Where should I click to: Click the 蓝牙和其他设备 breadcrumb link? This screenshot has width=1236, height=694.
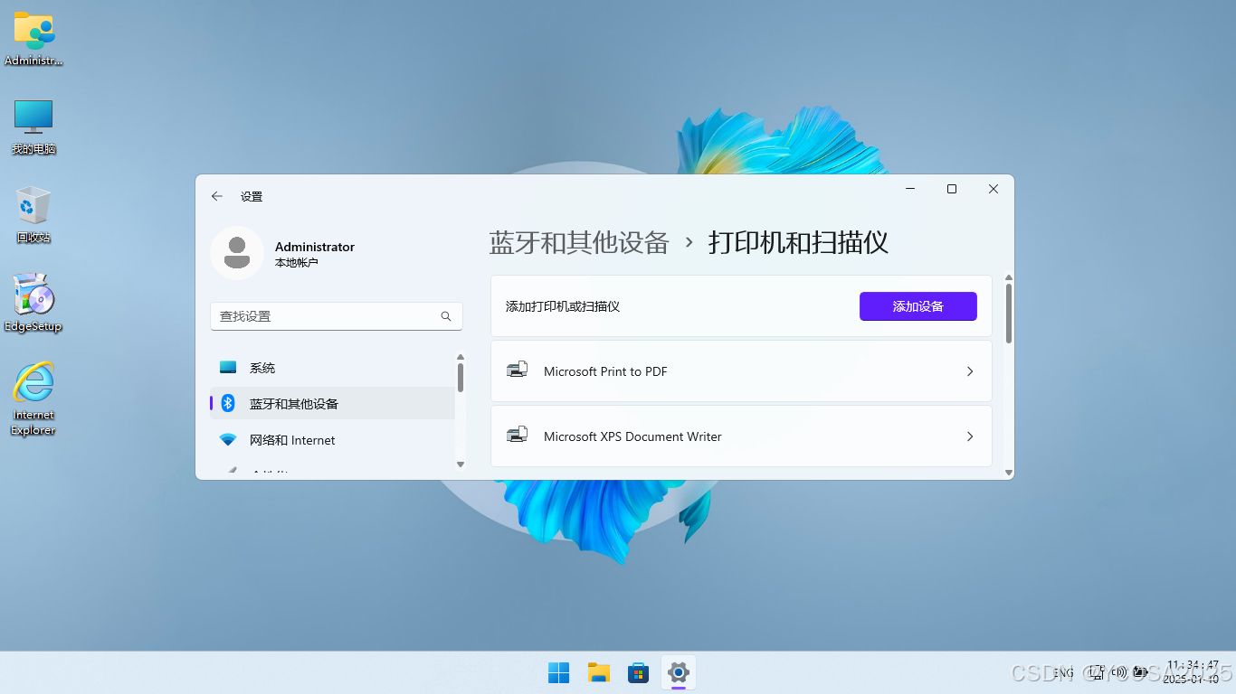[579, 242]
